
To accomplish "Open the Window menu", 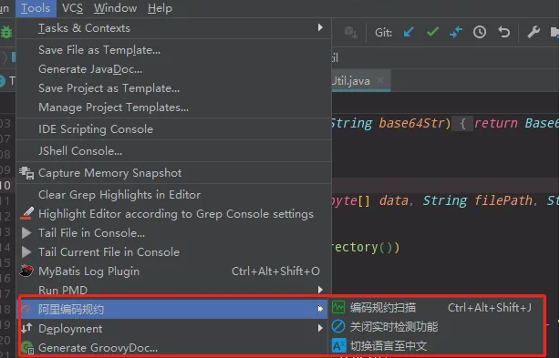I will click(x=115, y=8).
